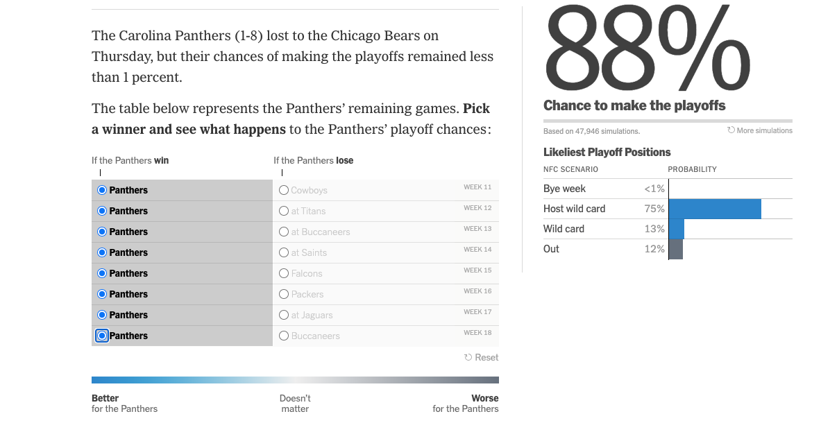Click the 88% playoff chance headline
Screen dimensions: 821x423
point(645,47)
